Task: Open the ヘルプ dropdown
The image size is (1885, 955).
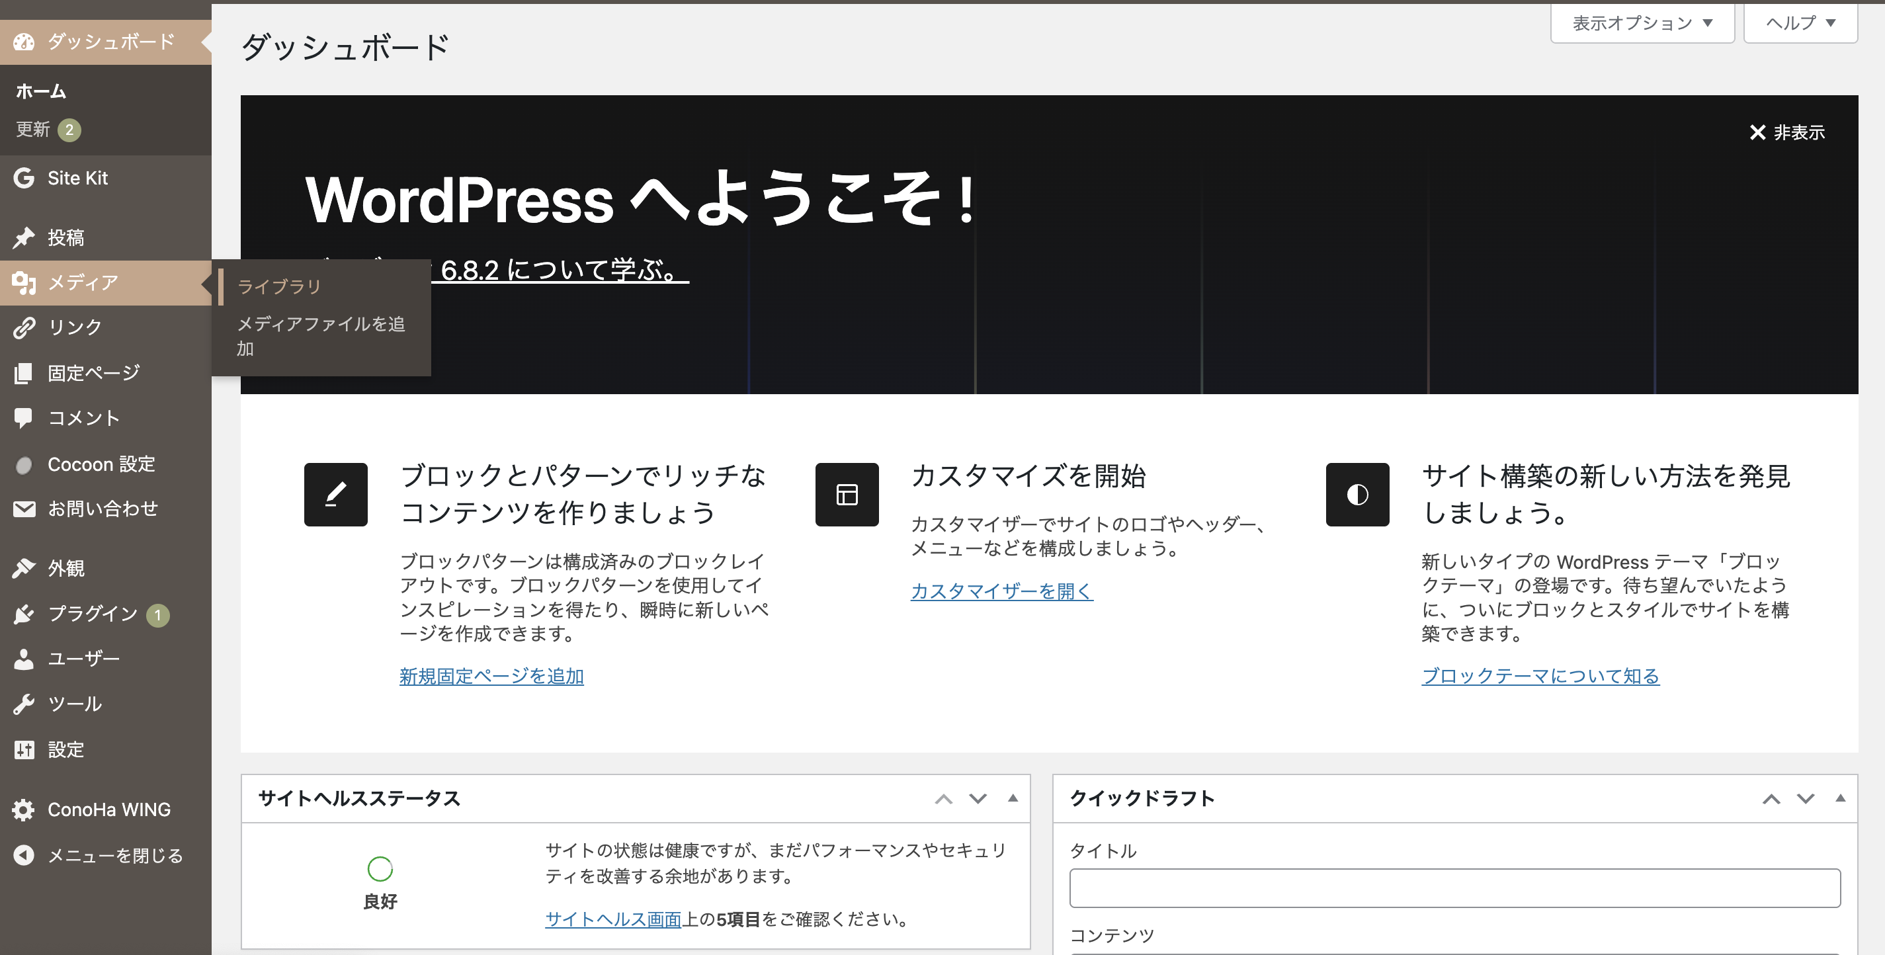Action: point(1800,22)
